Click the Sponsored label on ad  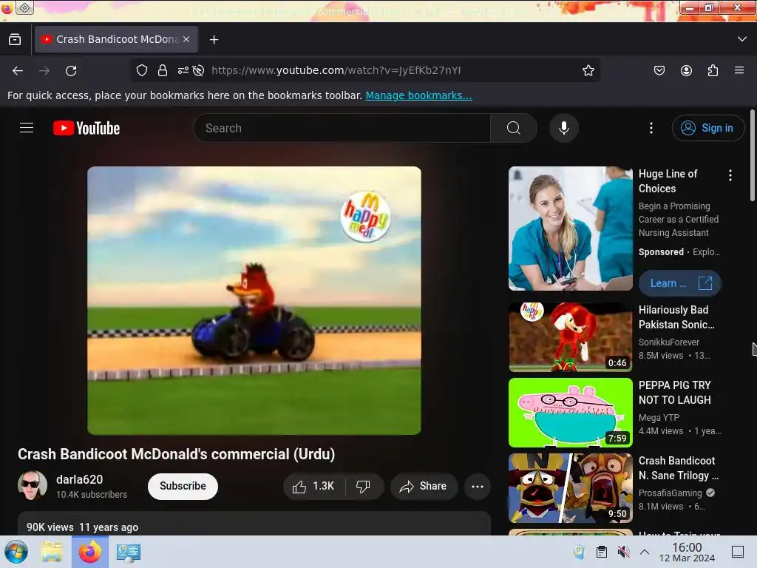pyautogui.click(x=661, y=251)
